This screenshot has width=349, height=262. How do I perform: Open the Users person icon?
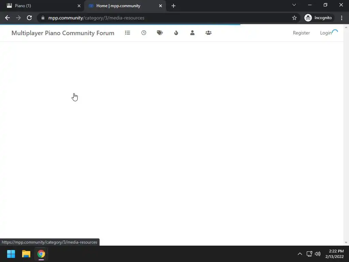coord(192,33)
